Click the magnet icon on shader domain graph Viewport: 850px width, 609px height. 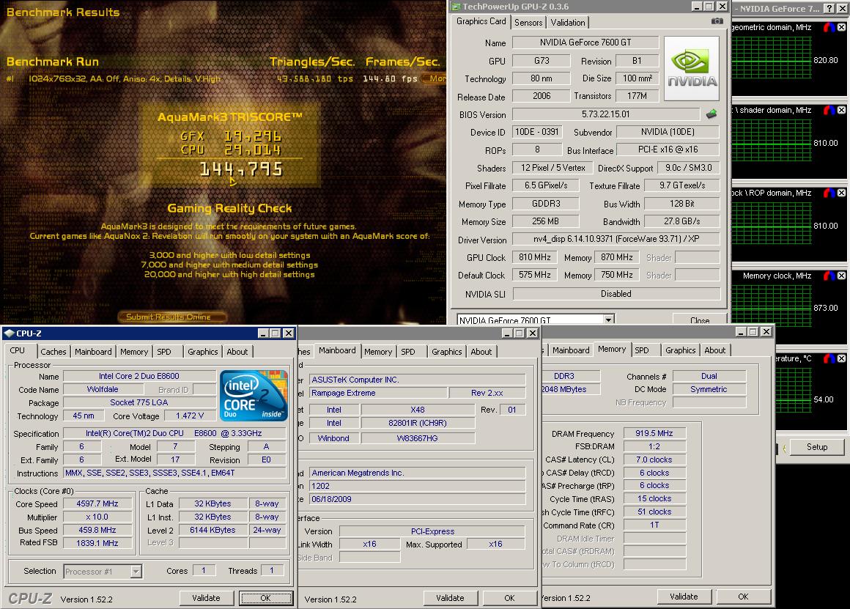click(829, 110)
